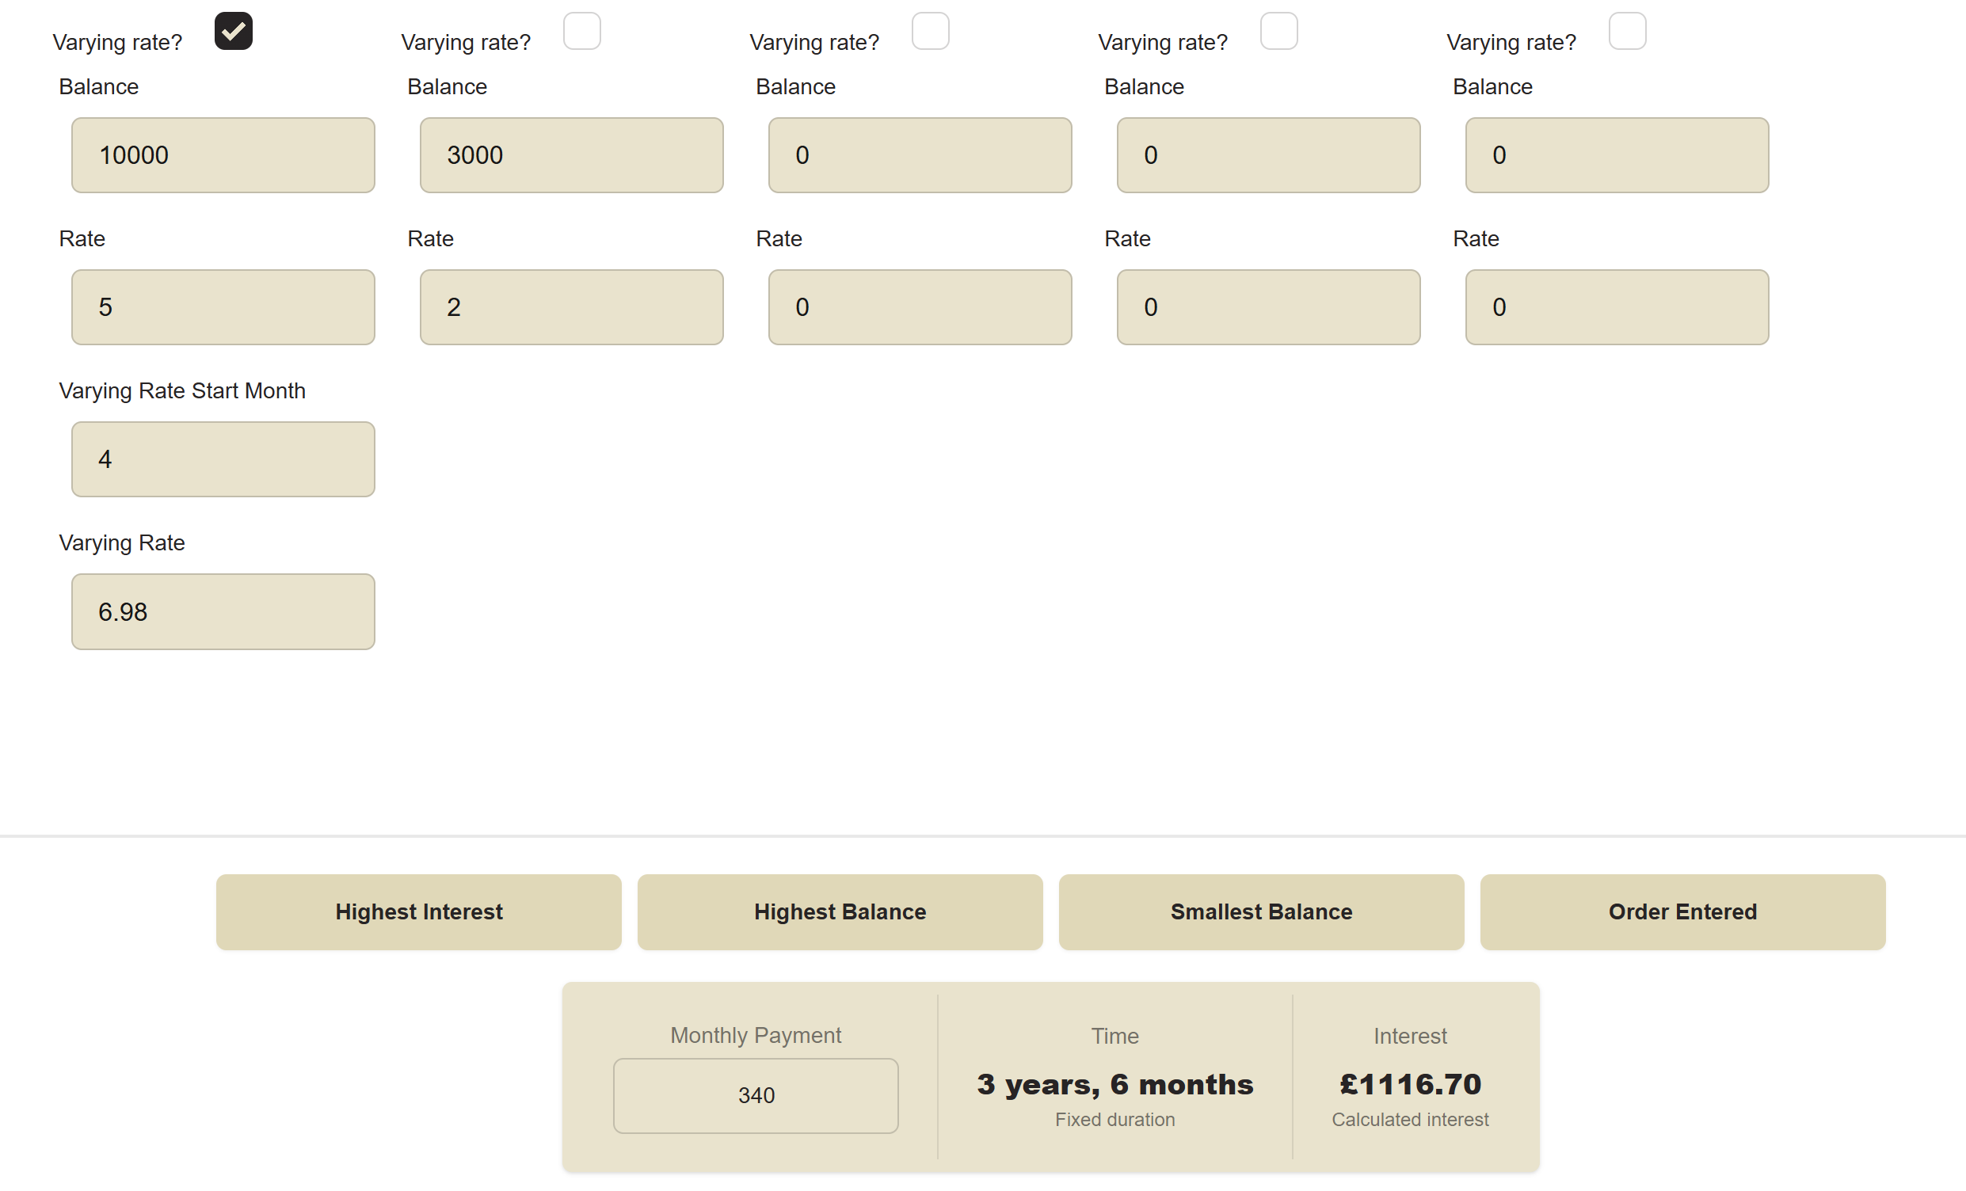Tick the third debt's Varying rate checkbox
This screenshot has height=1191, width=1966.
(x=931, y=31)
